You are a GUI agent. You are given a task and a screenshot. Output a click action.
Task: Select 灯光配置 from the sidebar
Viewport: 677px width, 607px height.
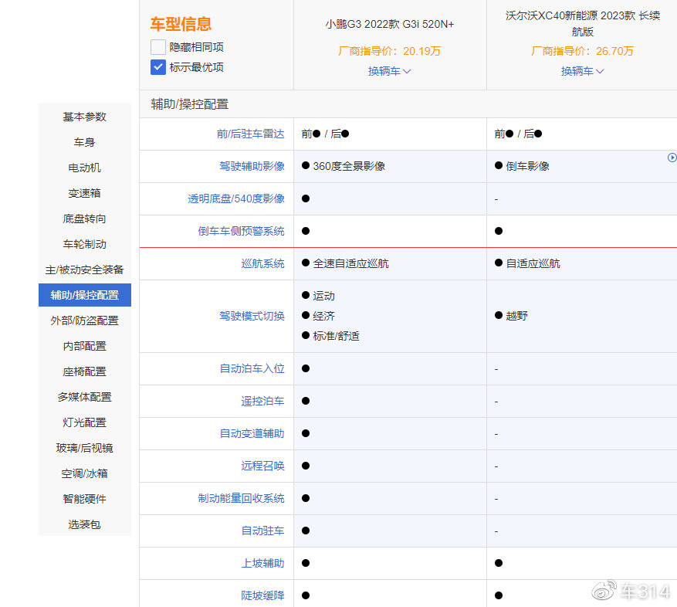pyautogui.click(x=84, y=422)
